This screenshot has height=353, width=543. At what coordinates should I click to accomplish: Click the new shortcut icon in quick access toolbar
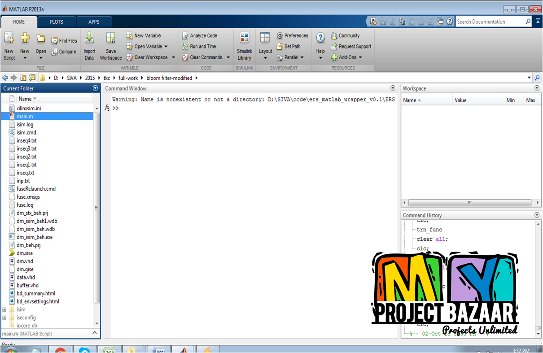373,22
